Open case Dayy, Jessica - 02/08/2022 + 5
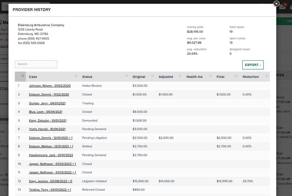The width and height of the screenshot is (292, 196). coord(51,181)
